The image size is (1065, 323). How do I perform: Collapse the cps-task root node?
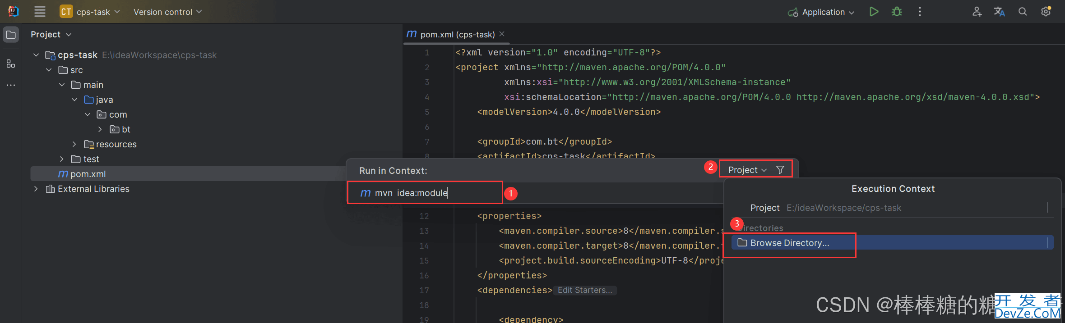coord(36,55)
